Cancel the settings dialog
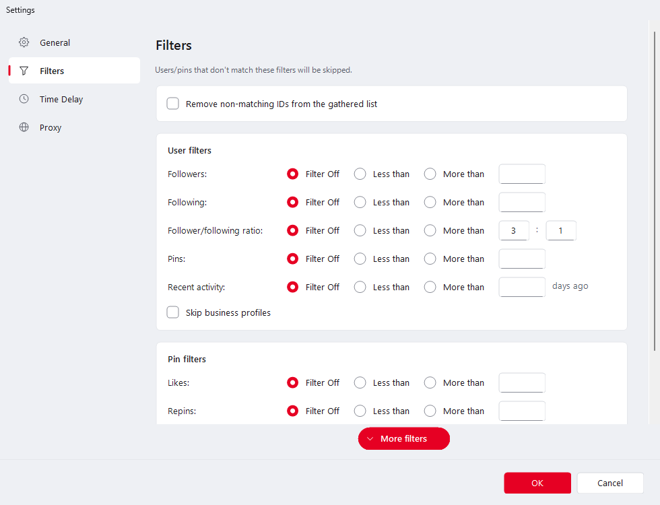This screenshot has width=660, height=505. tap(610, 483)
